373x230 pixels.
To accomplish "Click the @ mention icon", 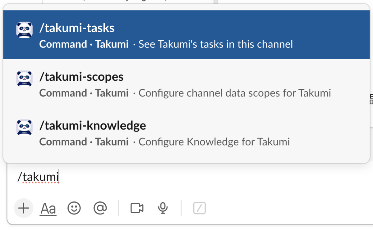I will point(100,208).
